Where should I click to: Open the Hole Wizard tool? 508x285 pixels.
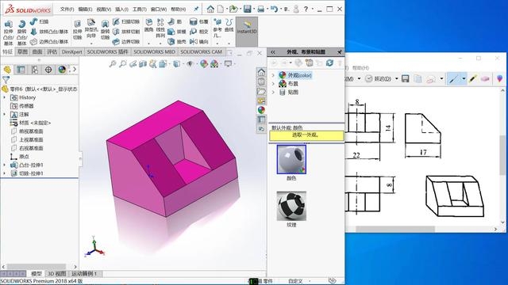point(91,29)
